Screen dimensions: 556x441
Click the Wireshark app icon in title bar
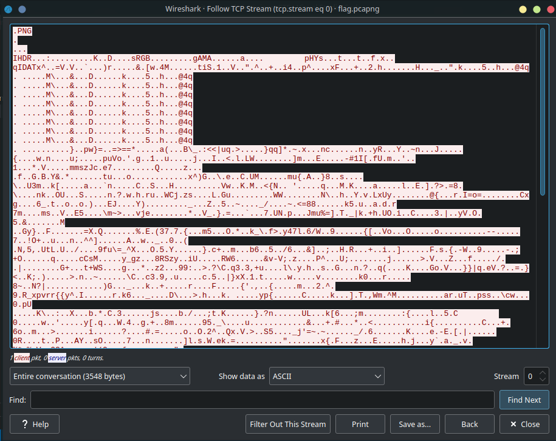pos(9,9)
